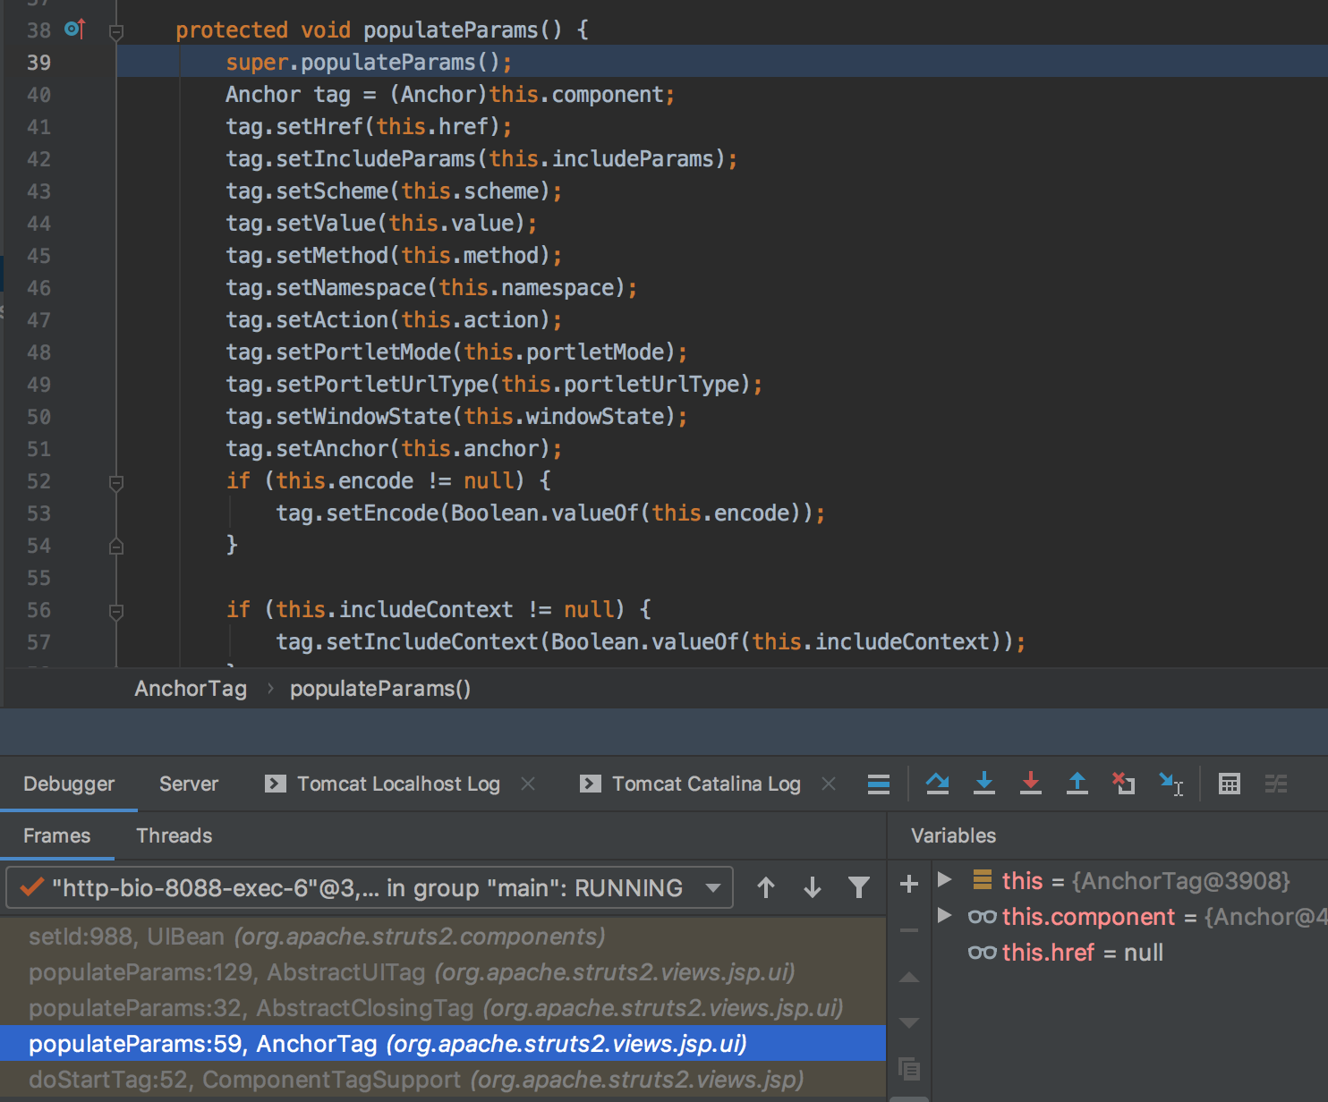This screenshot has width=1328, height=1102.
Task: Click on the super.populateParams() line
Action: 369,63
